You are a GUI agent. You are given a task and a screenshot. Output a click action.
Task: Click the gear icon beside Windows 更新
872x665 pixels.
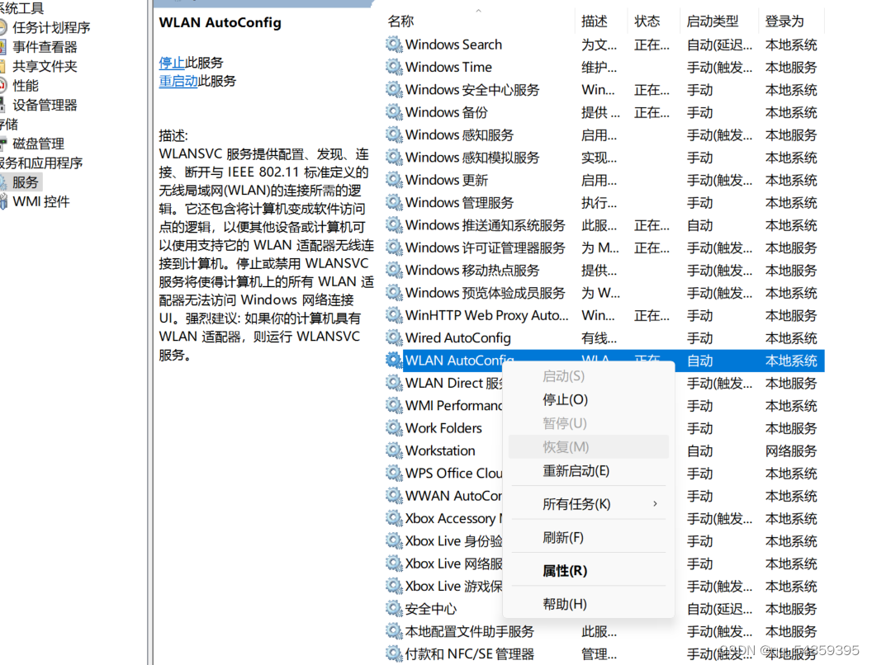coord(394,180)
